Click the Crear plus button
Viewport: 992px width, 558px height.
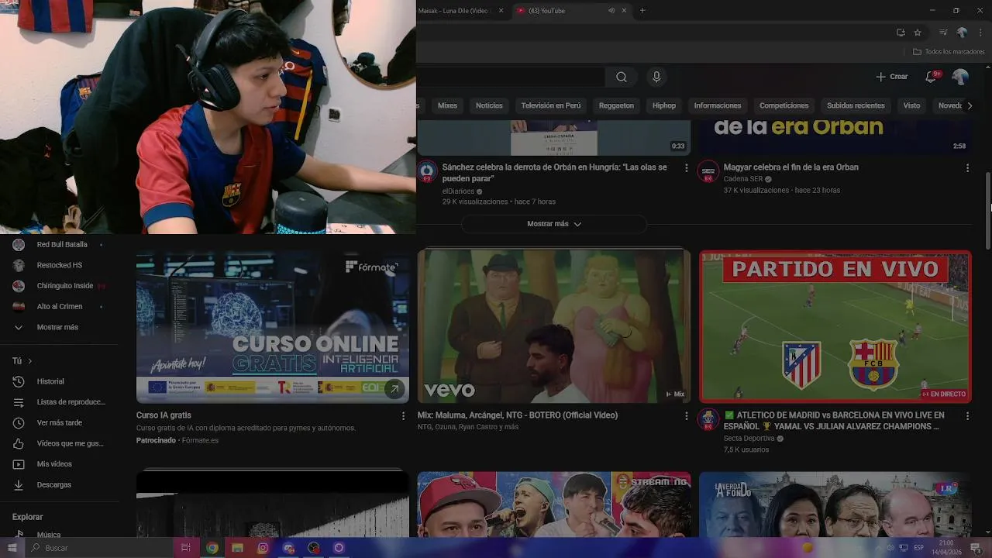click(891, 77)
